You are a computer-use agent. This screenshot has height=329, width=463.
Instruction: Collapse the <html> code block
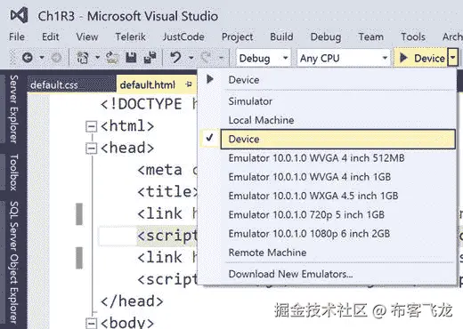click(91, 126)
